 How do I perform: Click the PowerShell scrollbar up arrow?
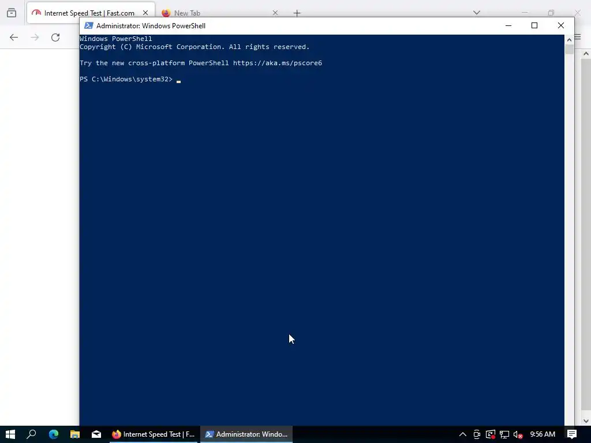(569, 40)
